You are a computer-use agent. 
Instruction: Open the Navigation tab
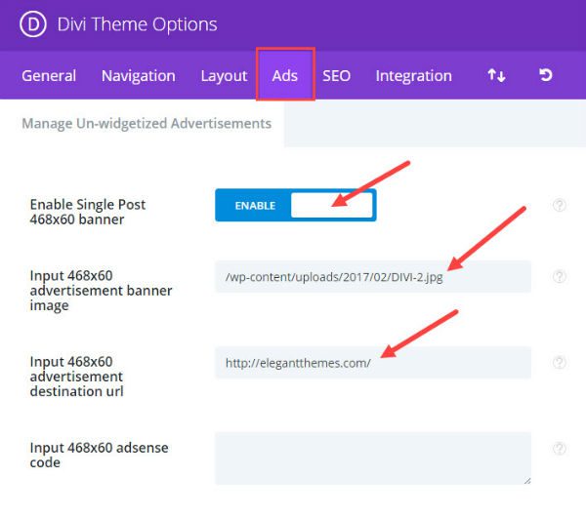(138, 75)
